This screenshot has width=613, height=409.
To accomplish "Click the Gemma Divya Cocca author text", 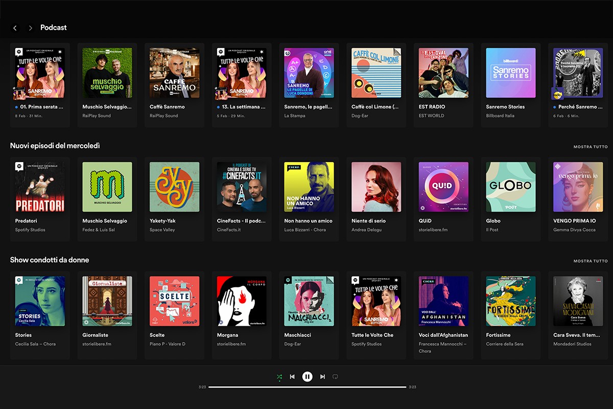I will [575, 230].
